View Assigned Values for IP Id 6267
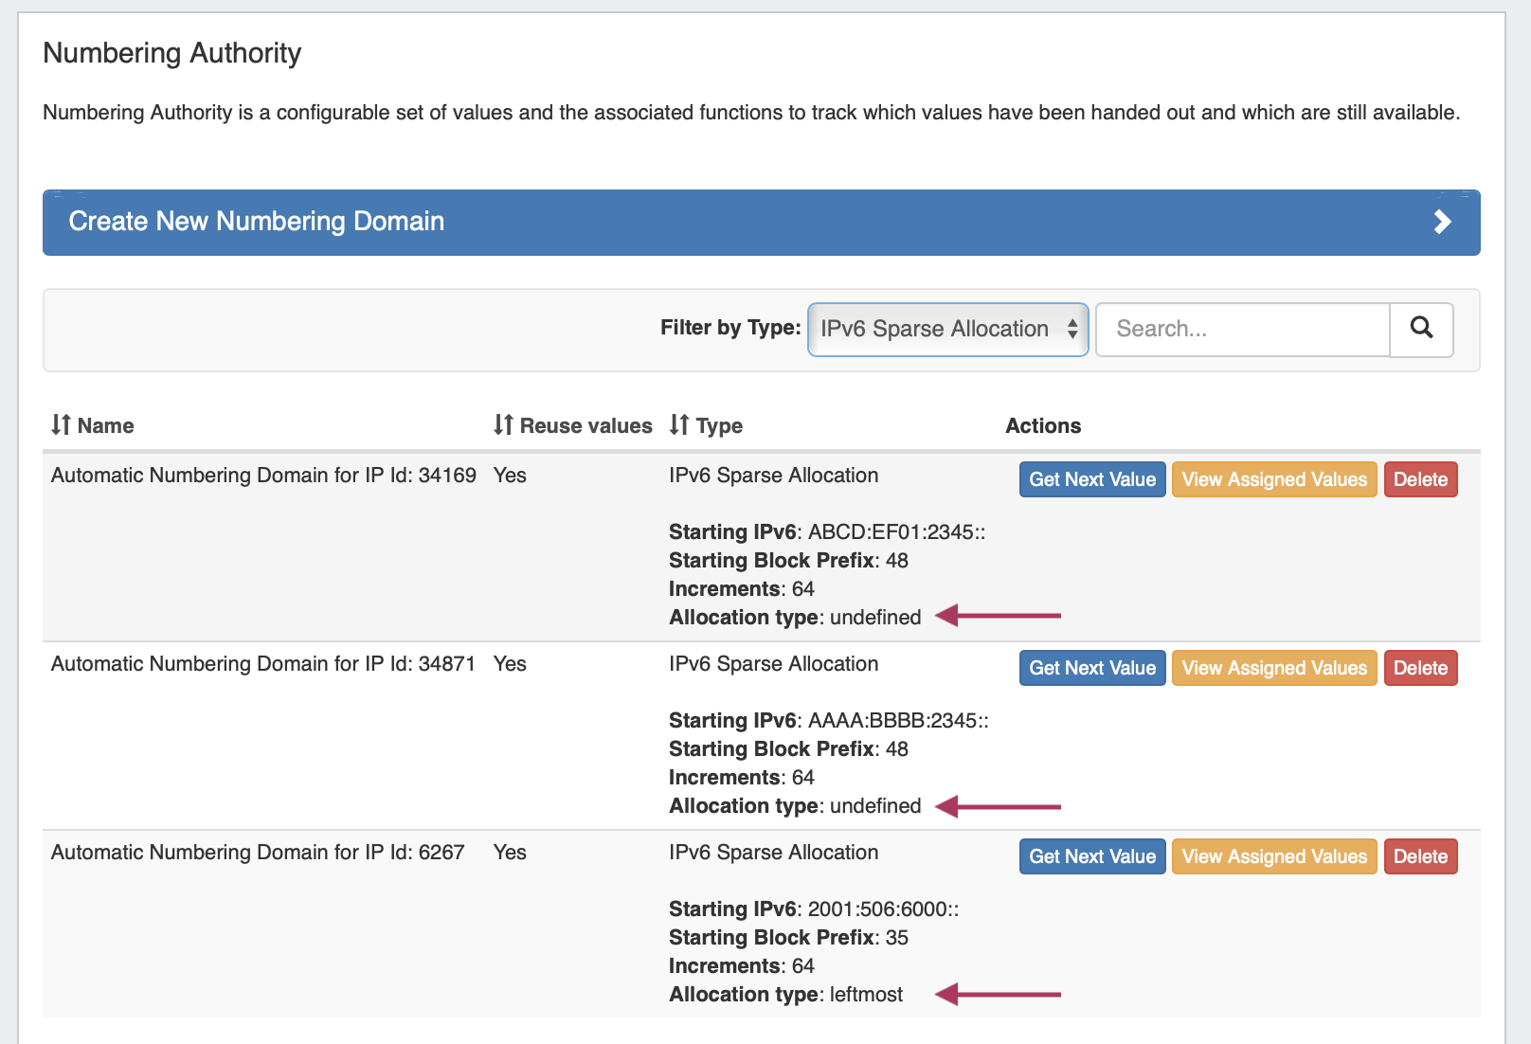This screenshot has width=1531, height=1044. [x=1274, y=856]
